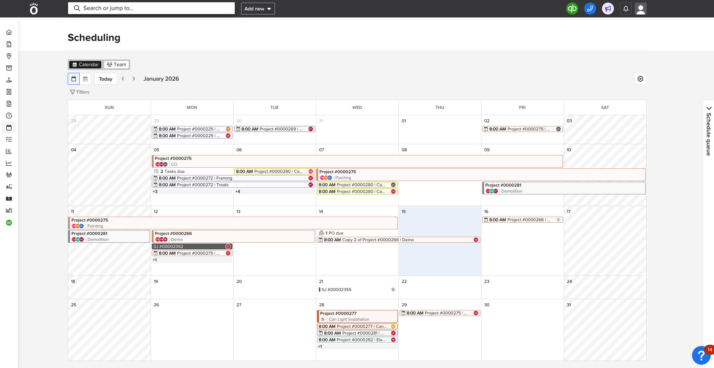Screen dimensions: 714x368
Task: Go to Home in left sidebar
Action: [9, 32]
